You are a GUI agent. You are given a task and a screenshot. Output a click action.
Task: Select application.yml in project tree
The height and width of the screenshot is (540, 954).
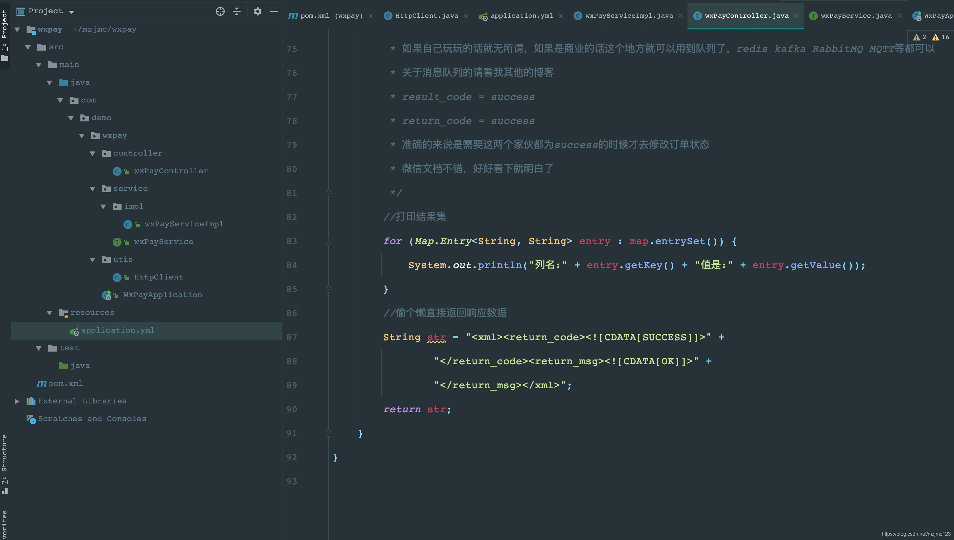[x=117, y=330]
